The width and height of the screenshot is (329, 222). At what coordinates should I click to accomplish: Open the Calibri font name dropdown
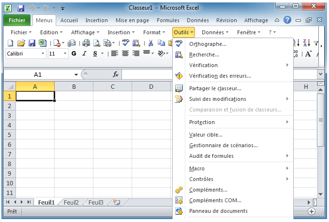(x=43, y=54)
